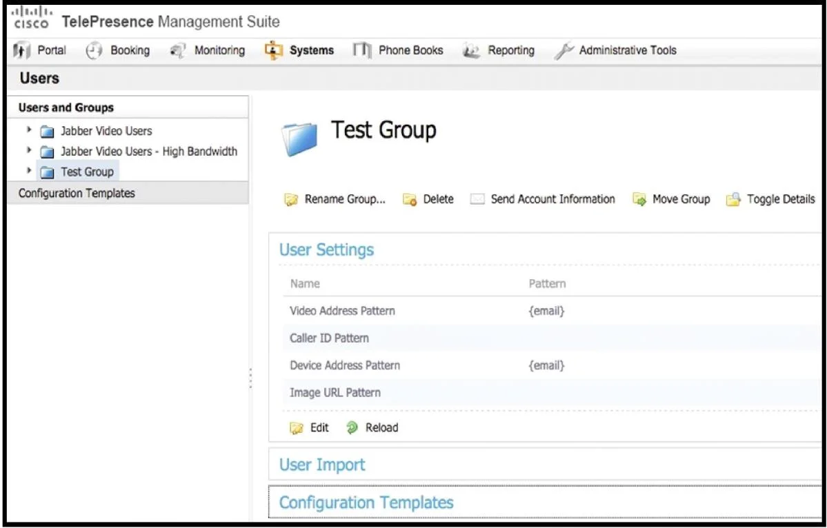Click {email} value for Video Address Pattern
Viewport: 827px width, 528px height.
click(x=546, y=311)
